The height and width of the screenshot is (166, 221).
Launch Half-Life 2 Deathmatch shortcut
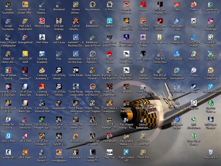point(25,25)
